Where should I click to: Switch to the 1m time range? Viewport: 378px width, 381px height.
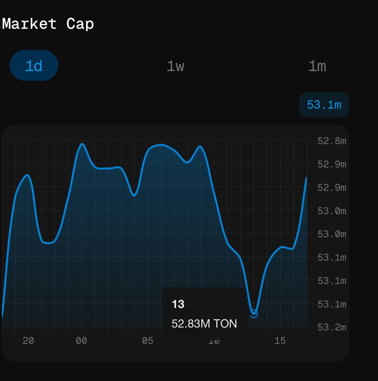(x=317, y=66)
